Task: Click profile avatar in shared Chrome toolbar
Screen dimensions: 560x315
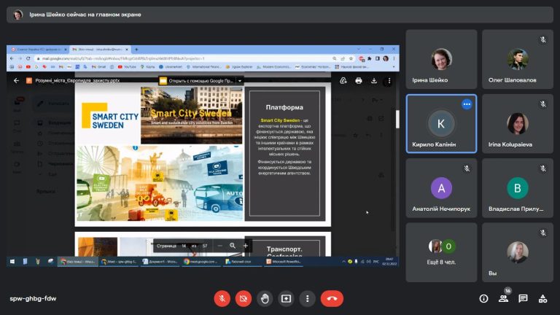Action: coord(385,58)
